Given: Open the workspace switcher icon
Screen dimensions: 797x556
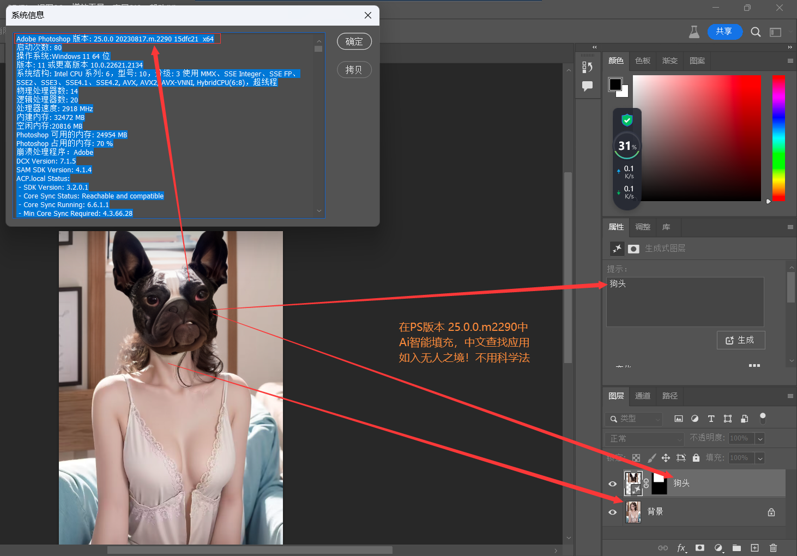Looking at the screenshot, I should click(775, 32).
